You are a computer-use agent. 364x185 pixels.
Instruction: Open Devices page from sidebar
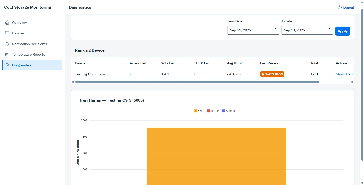pos(32,33)
